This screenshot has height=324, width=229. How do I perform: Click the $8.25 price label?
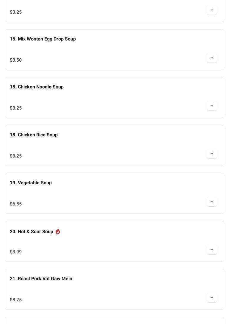[16, 300]
